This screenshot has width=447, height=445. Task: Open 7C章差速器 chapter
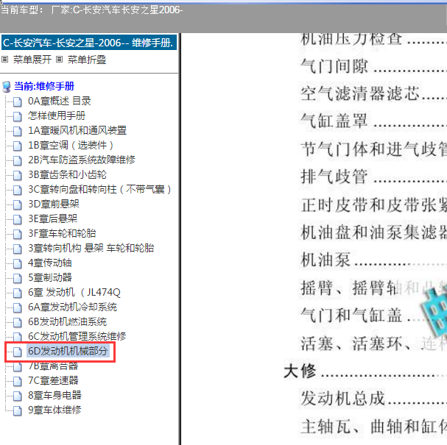[x=53, y=380]
